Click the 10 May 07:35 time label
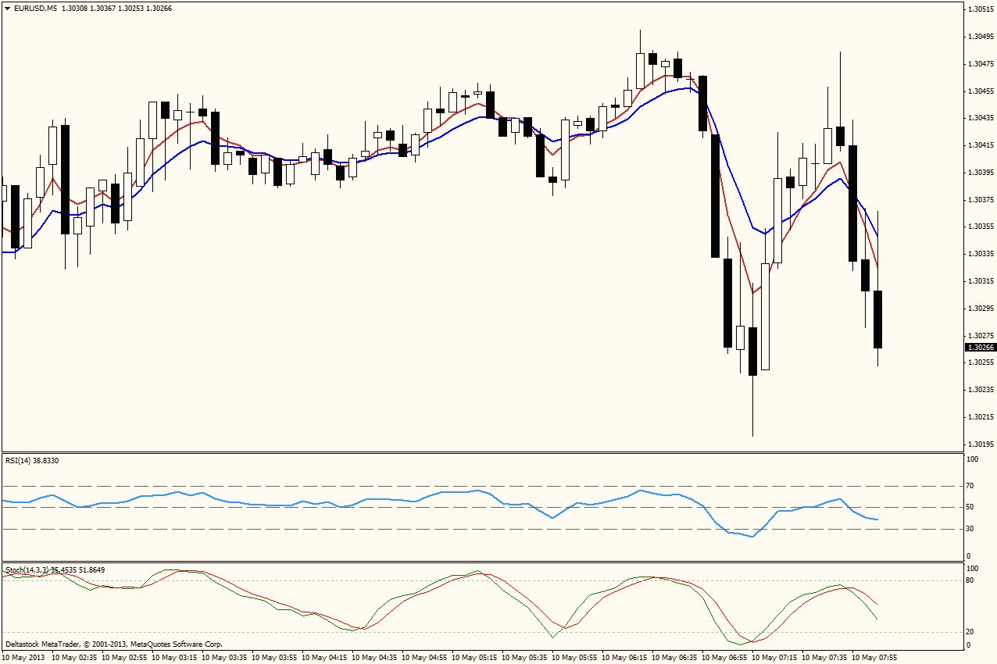Image resolution: width=997 pixels, height=664 pixels. [824, 658]
